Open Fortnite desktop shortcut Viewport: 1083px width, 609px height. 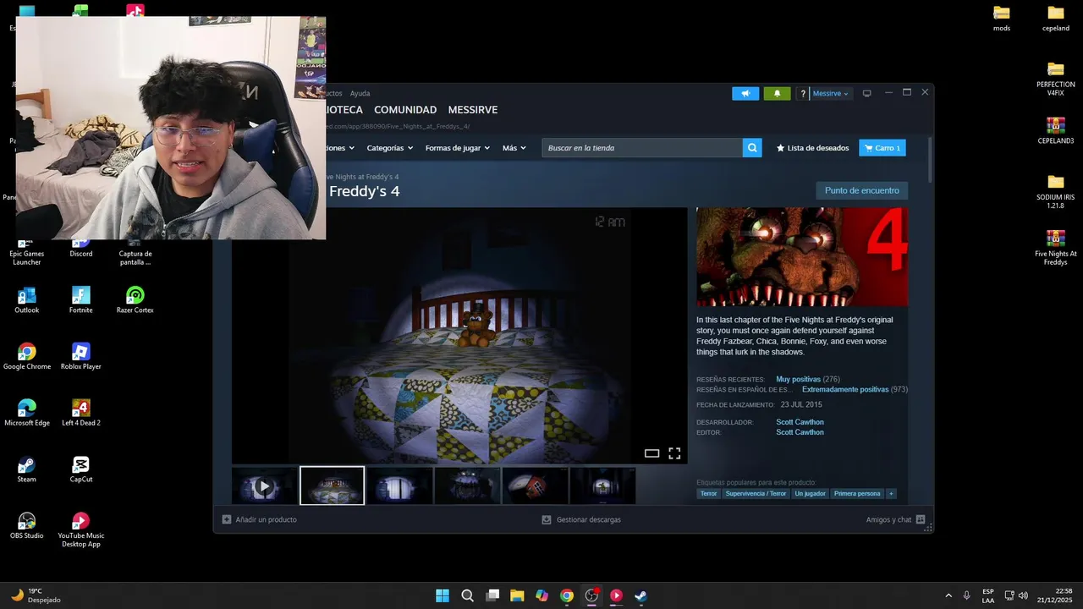click(x=81, y=299)
